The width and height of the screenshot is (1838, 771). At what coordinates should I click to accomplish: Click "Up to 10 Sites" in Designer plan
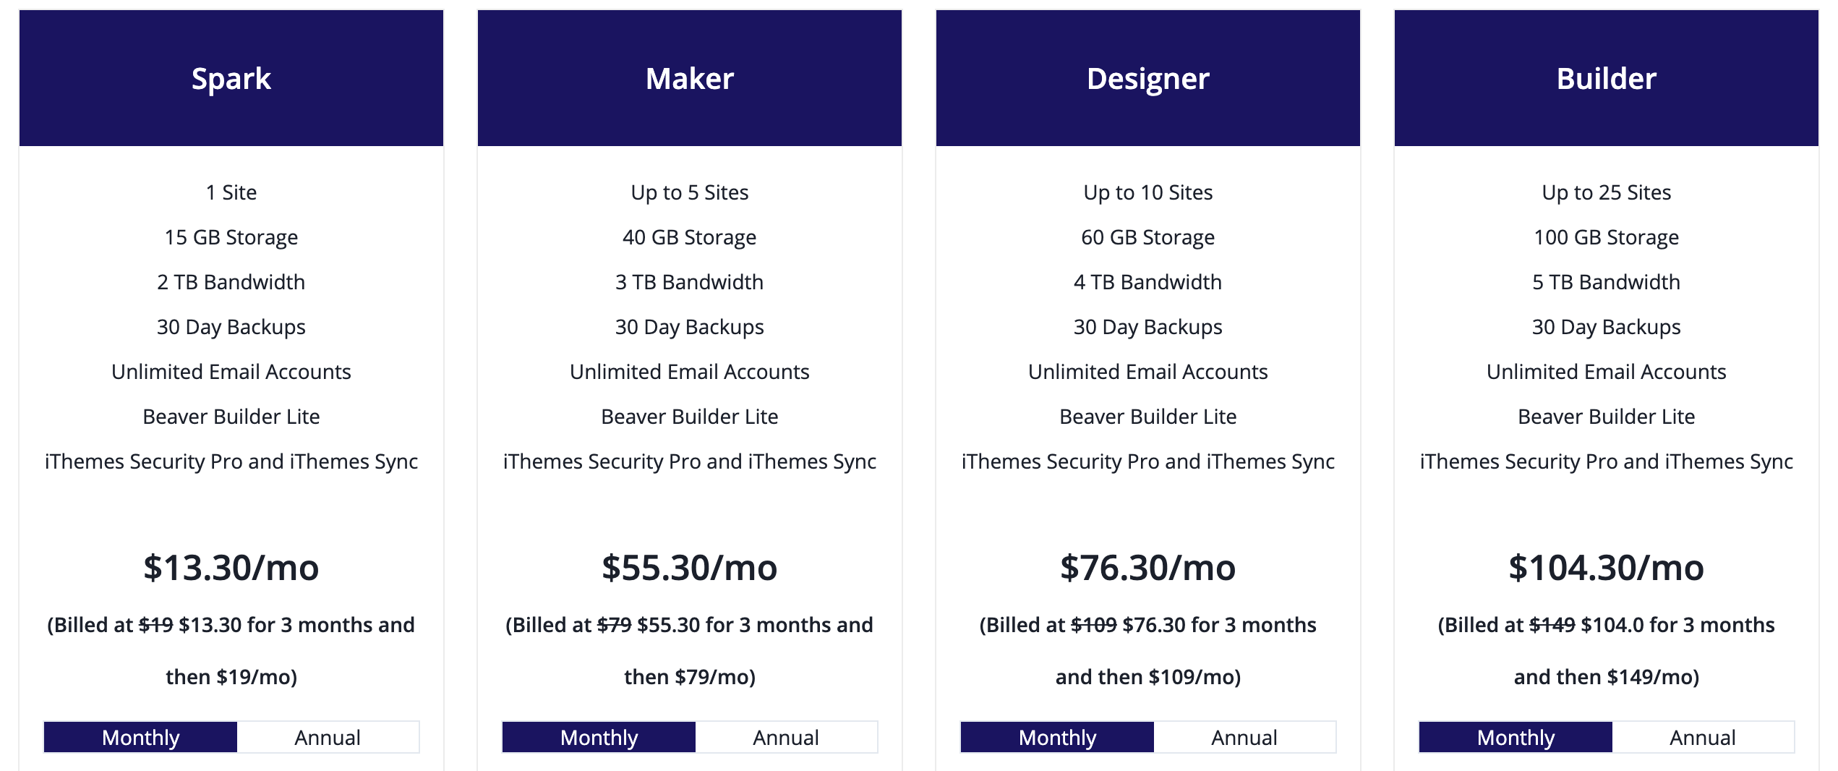click(1148, 192)
